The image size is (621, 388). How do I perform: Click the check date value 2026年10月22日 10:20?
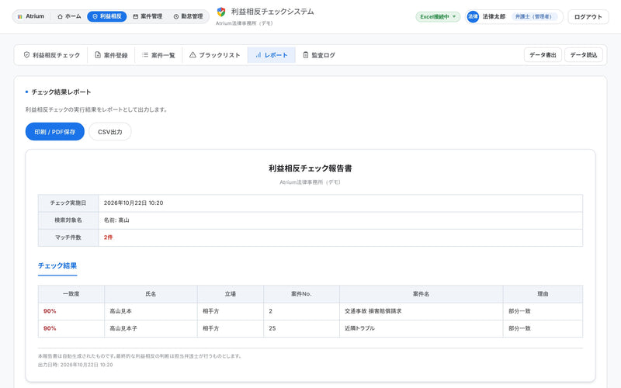tap(134, 203)
